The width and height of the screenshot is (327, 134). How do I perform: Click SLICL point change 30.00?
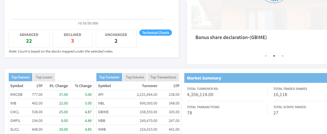pyautogui.click(x=63, y=130)
